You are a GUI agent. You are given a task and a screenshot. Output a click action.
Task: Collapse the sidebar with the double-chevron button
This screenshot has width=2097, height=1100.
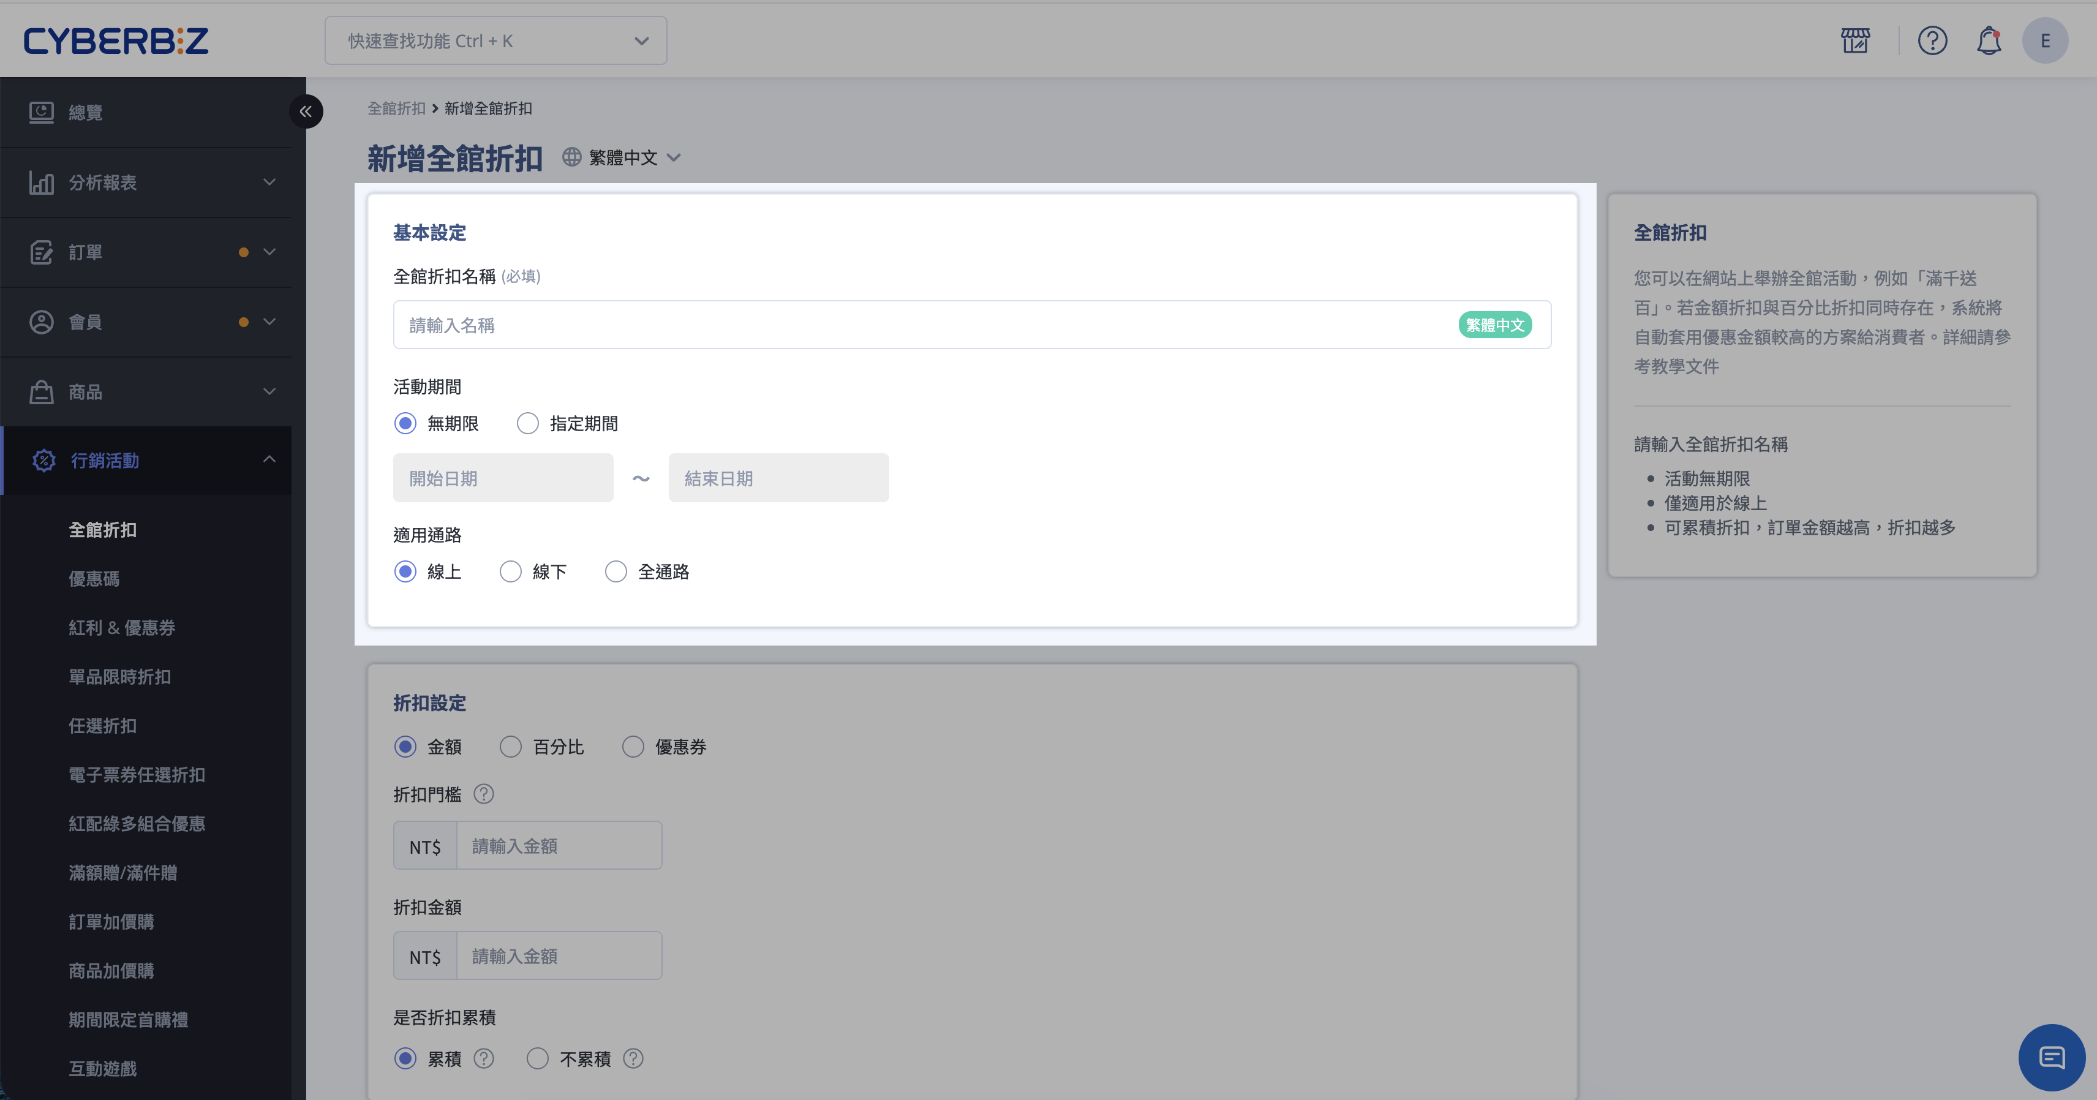click(305, 111)
